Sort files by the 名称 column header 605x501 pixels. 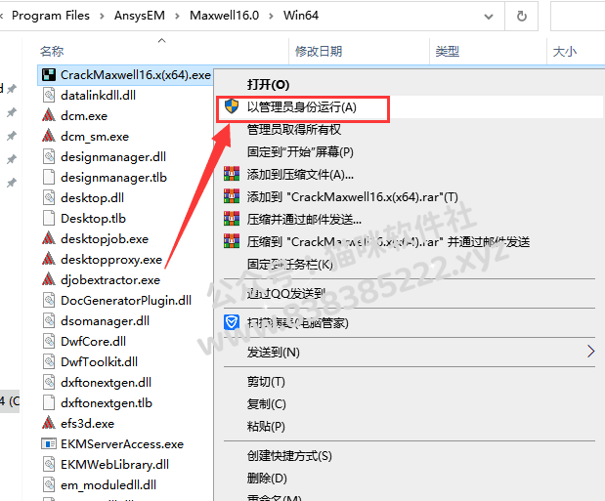[x=52, y=51]
